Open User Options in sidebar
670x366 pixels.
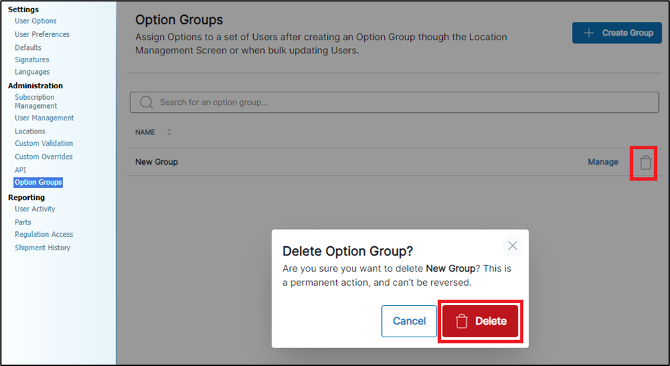coord(36,21)
